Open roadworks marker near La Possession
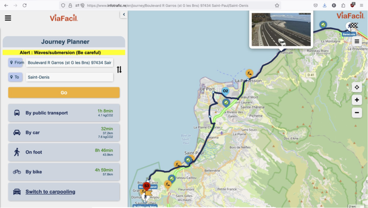Viewport: 368px width, 208px height. tap(249, 73)
